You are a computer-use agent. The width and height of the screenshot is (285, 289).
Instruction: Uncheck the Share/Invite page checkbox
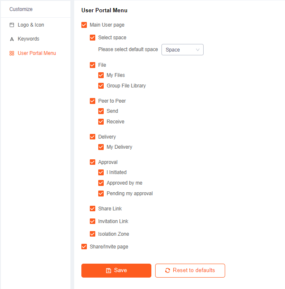(84, 247)
